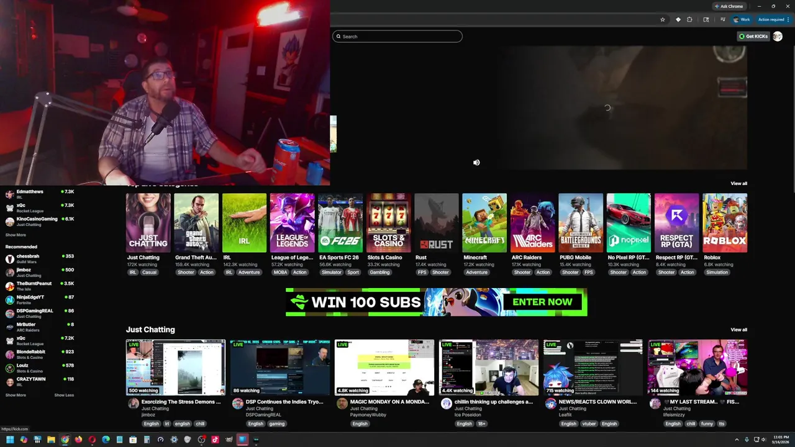
Task: Click the Kick search field
Action: (397, 37)
